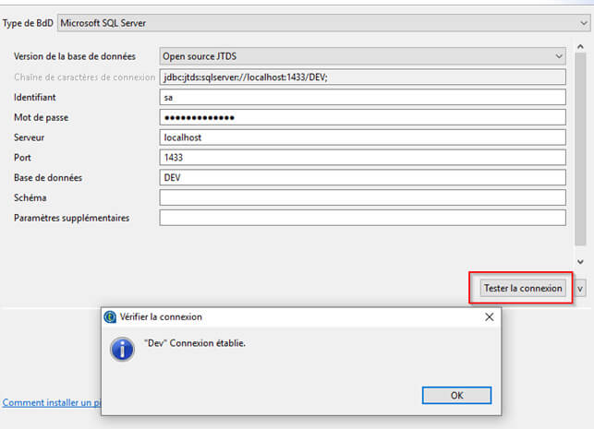Click the Tester la connexion button
The width and height of the screenshot is (594, 429).
(523, 288)
